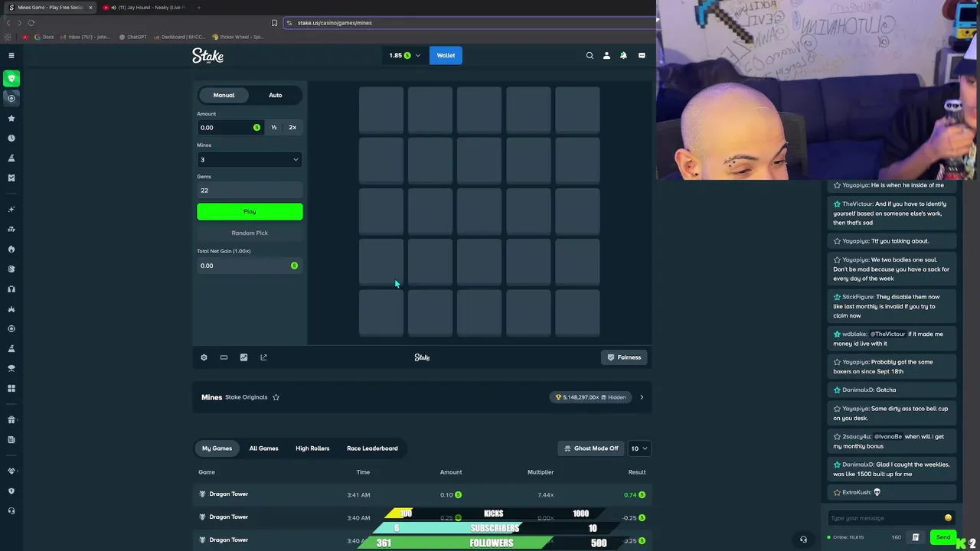The image size is (980, 551).
Task: Open the shield icon in sidebar
Action: (11, 491)
